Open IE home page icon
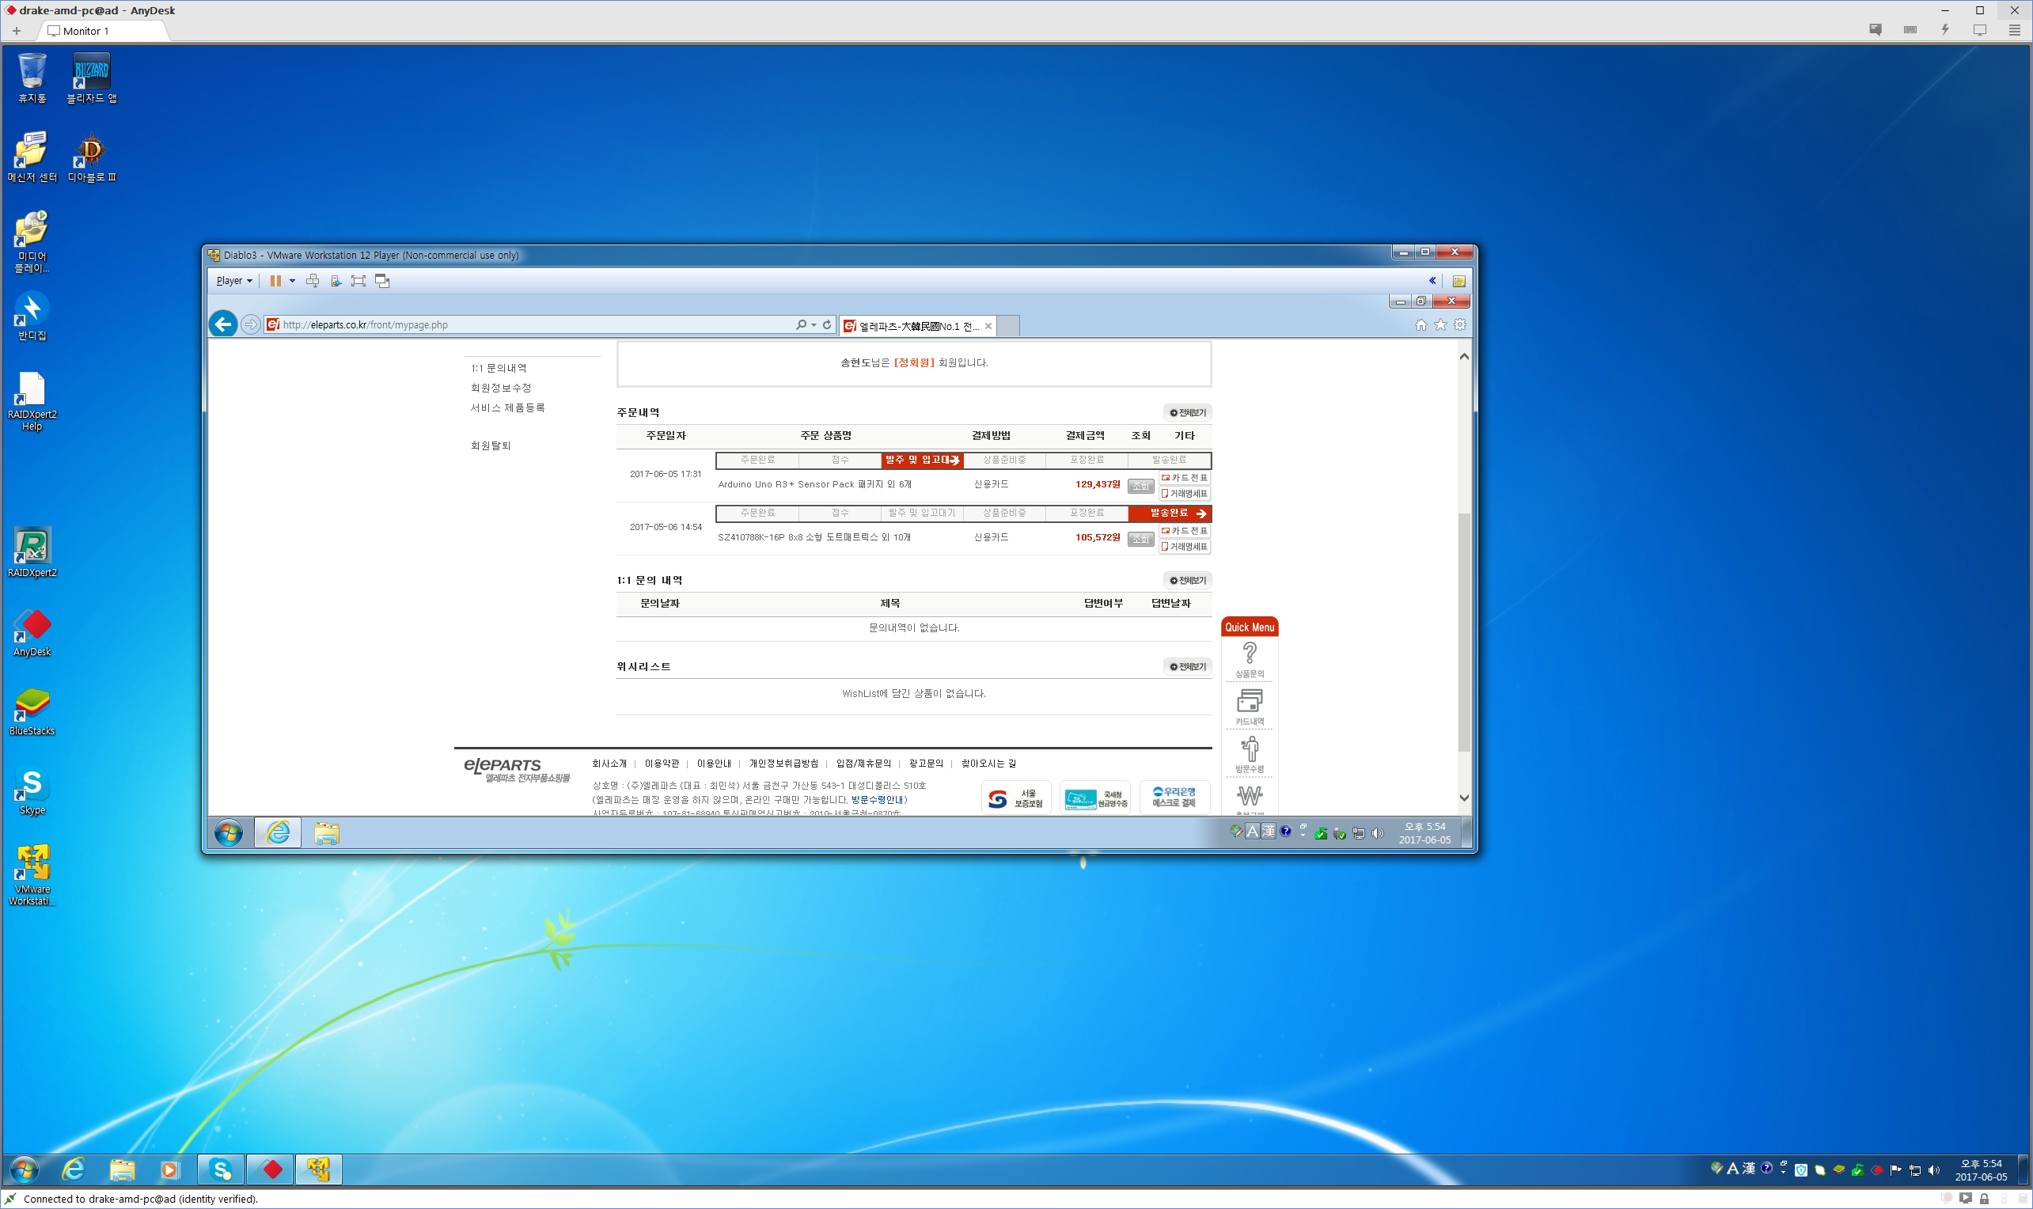The image size is (2033, 1209). point(1421,324)
